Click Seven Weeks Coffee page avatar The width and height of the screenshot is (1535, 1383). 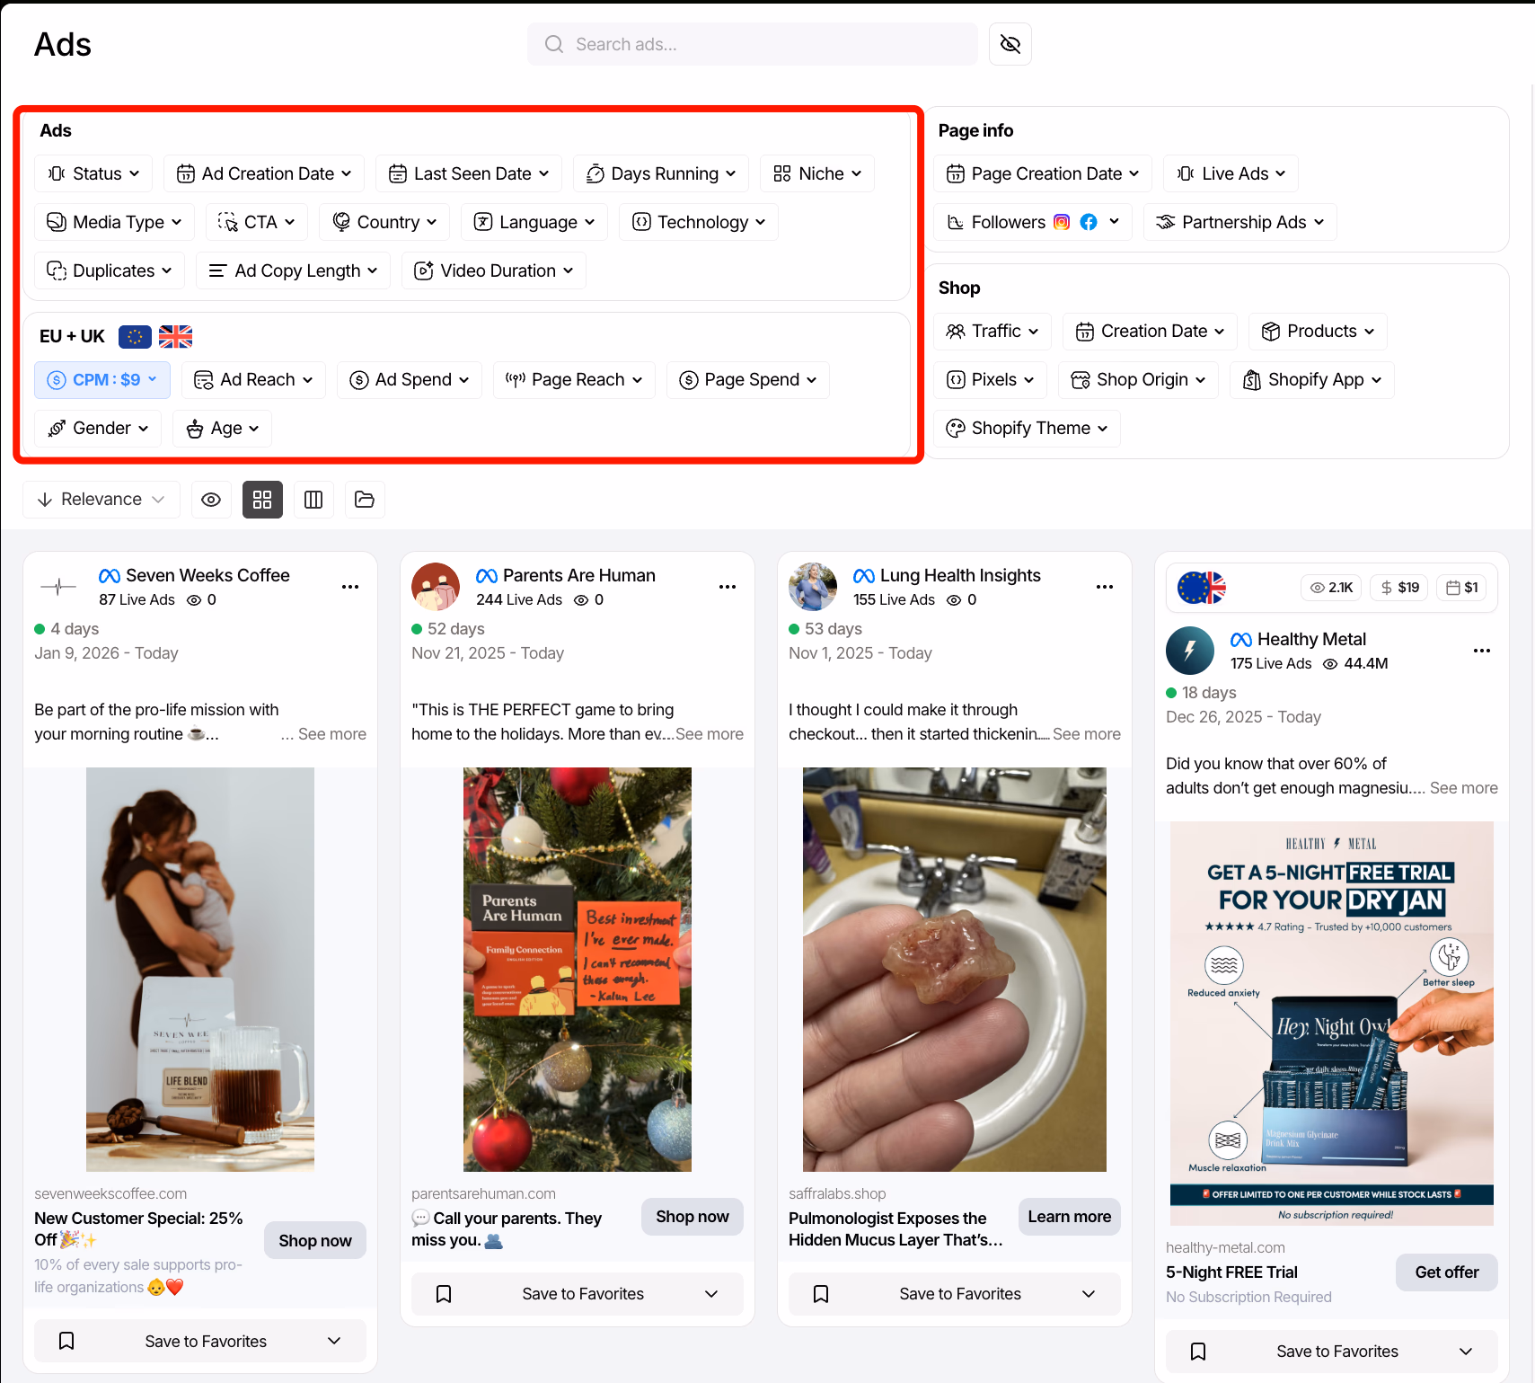pyautogui.click(x=58, y=587)
